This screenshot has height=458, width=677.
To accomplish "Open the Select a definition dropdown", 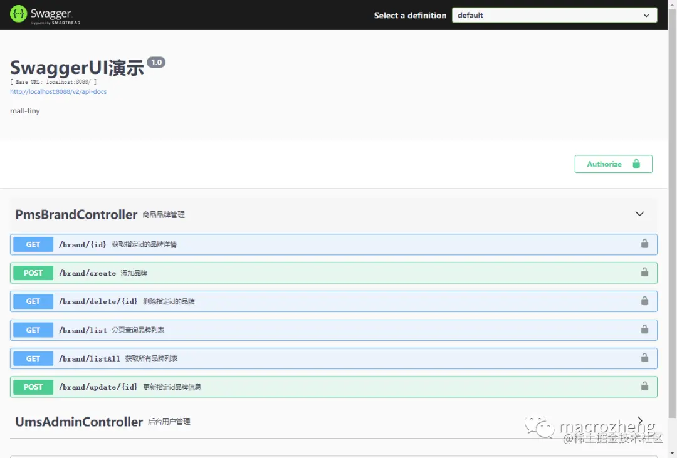I will (554, 15).
